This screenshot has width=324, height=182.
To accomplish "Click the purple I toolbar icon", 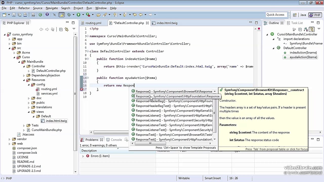I will click(x=47, y=15).
